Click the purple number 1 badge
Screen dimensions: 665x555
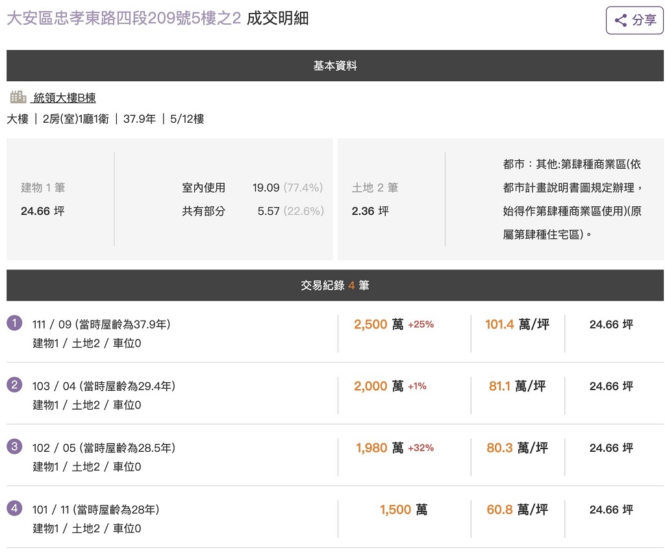click(x=14, y=323)
